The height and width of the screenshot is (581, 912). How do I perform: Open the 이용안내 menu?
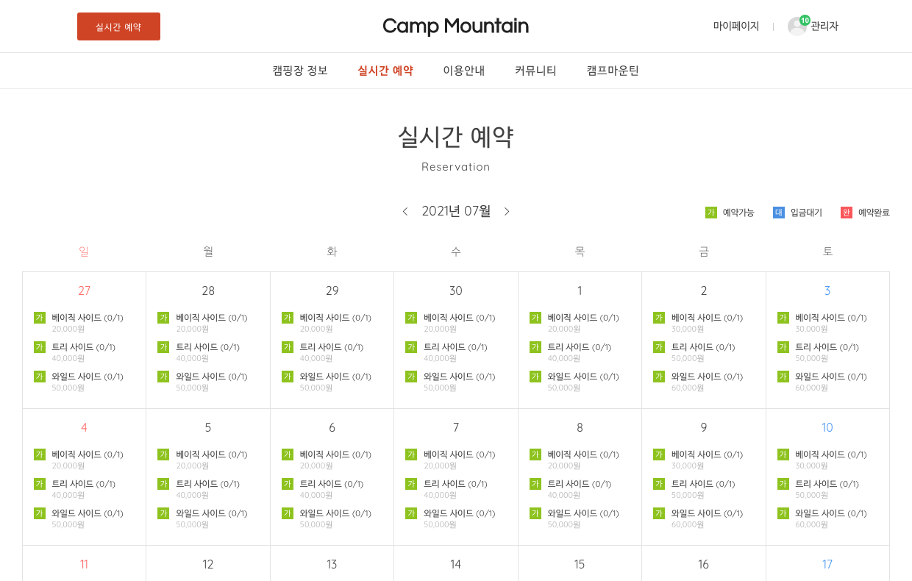464,71
